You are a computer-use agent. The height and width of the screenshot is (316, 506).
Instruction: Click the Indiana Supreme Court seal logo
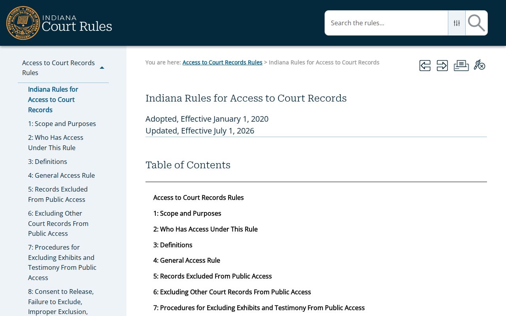(x=23, y=23)
